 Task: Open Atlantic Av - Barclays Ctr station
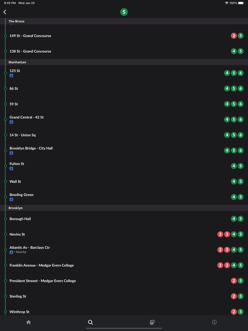124,250
